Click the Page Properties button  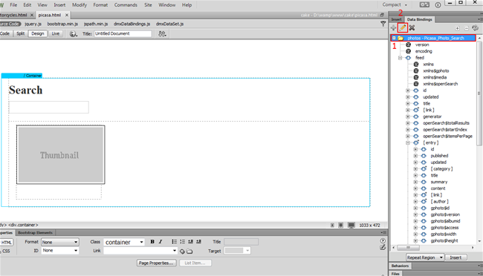157,263
